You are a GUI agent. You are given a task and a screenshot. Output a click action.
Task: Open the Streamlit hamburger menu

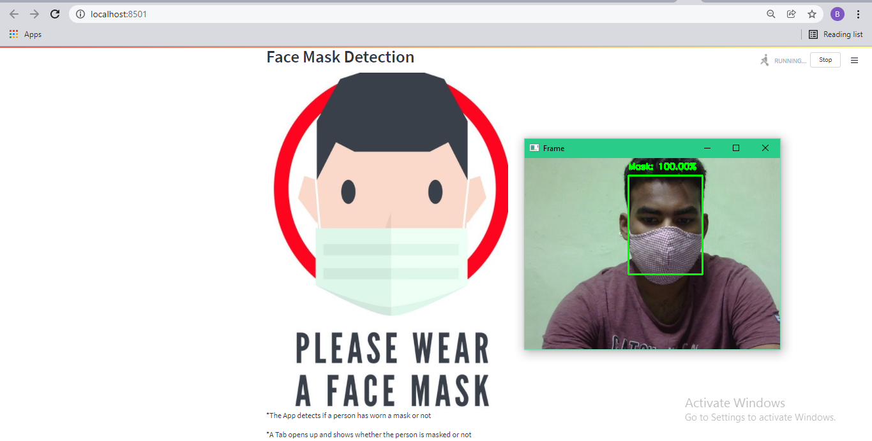coord(855,60)
